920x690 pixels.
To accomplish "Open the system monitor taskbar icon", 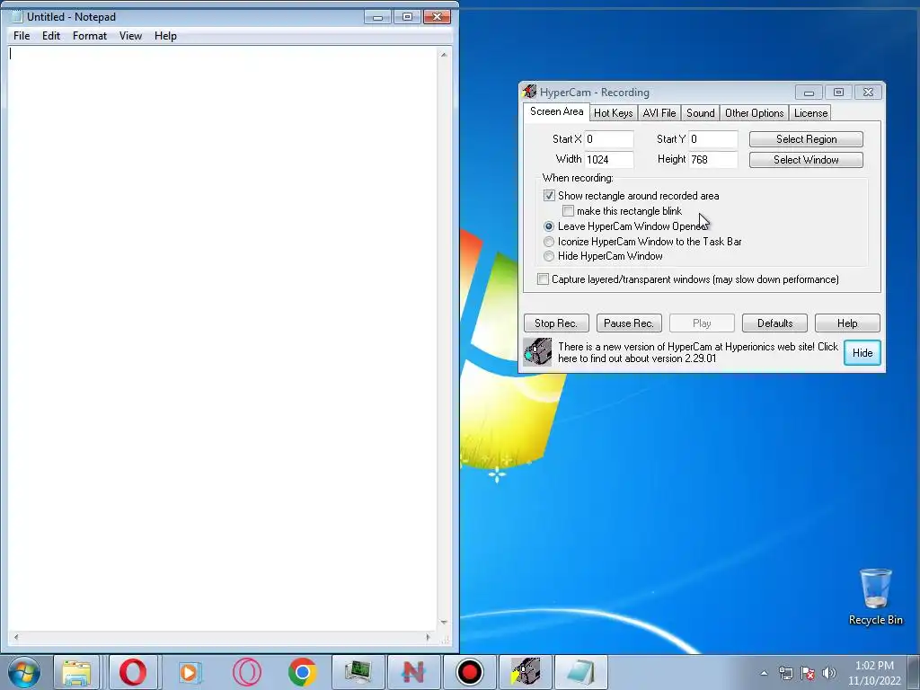I will (x=358, y=672).
